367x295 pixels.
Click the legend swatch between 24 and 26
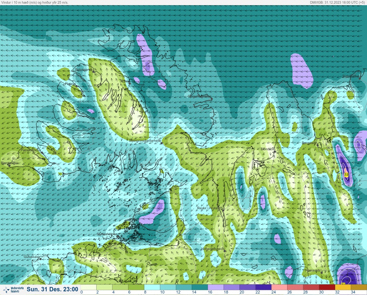[279, 287]
